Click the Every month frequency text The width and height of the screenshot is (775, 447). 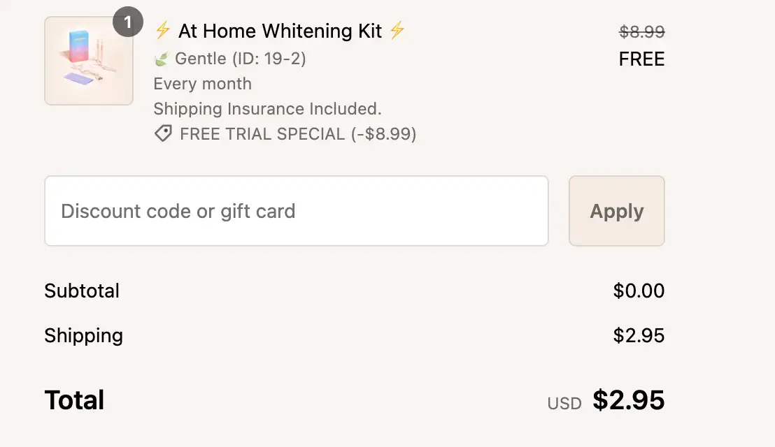pos(203,83)
